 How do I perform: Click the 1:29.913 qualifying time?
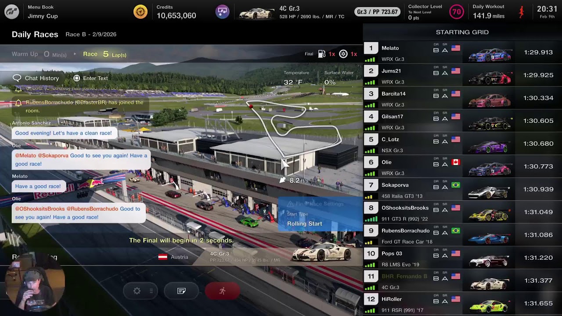538,52
